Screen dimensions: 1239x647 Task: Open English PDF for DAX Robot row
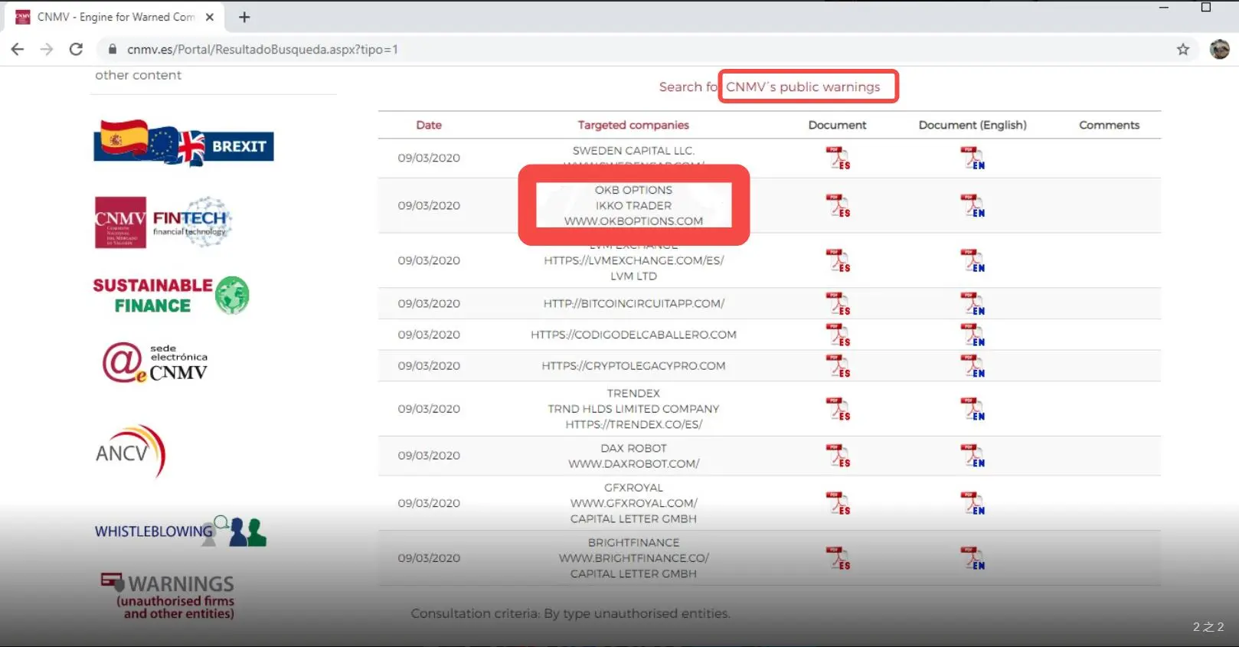tap(973, 456)
